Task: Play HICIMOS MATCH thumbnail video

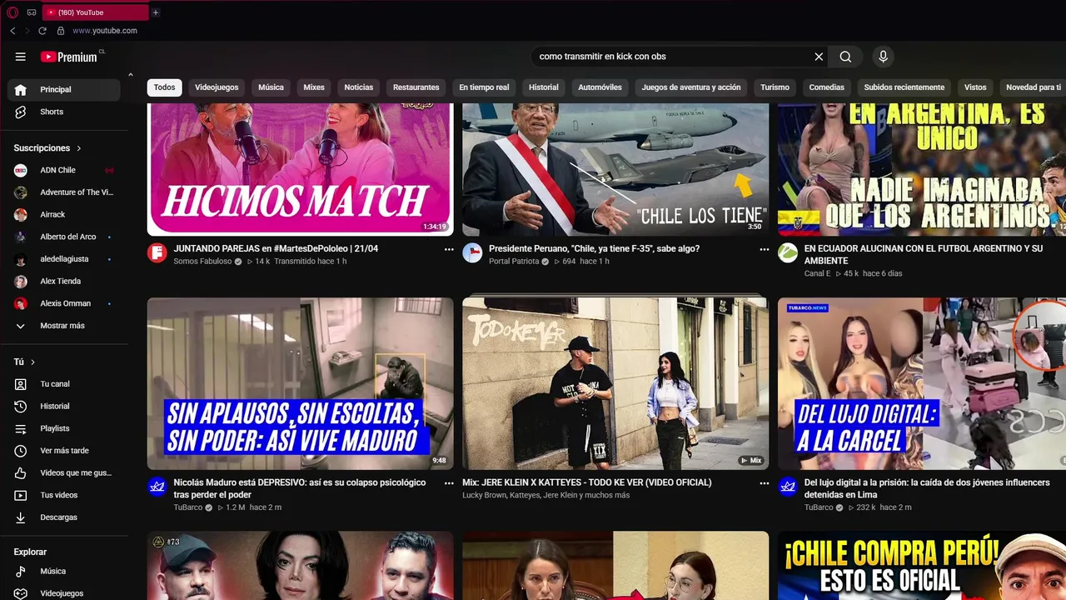Action: [x=300, y=170]
